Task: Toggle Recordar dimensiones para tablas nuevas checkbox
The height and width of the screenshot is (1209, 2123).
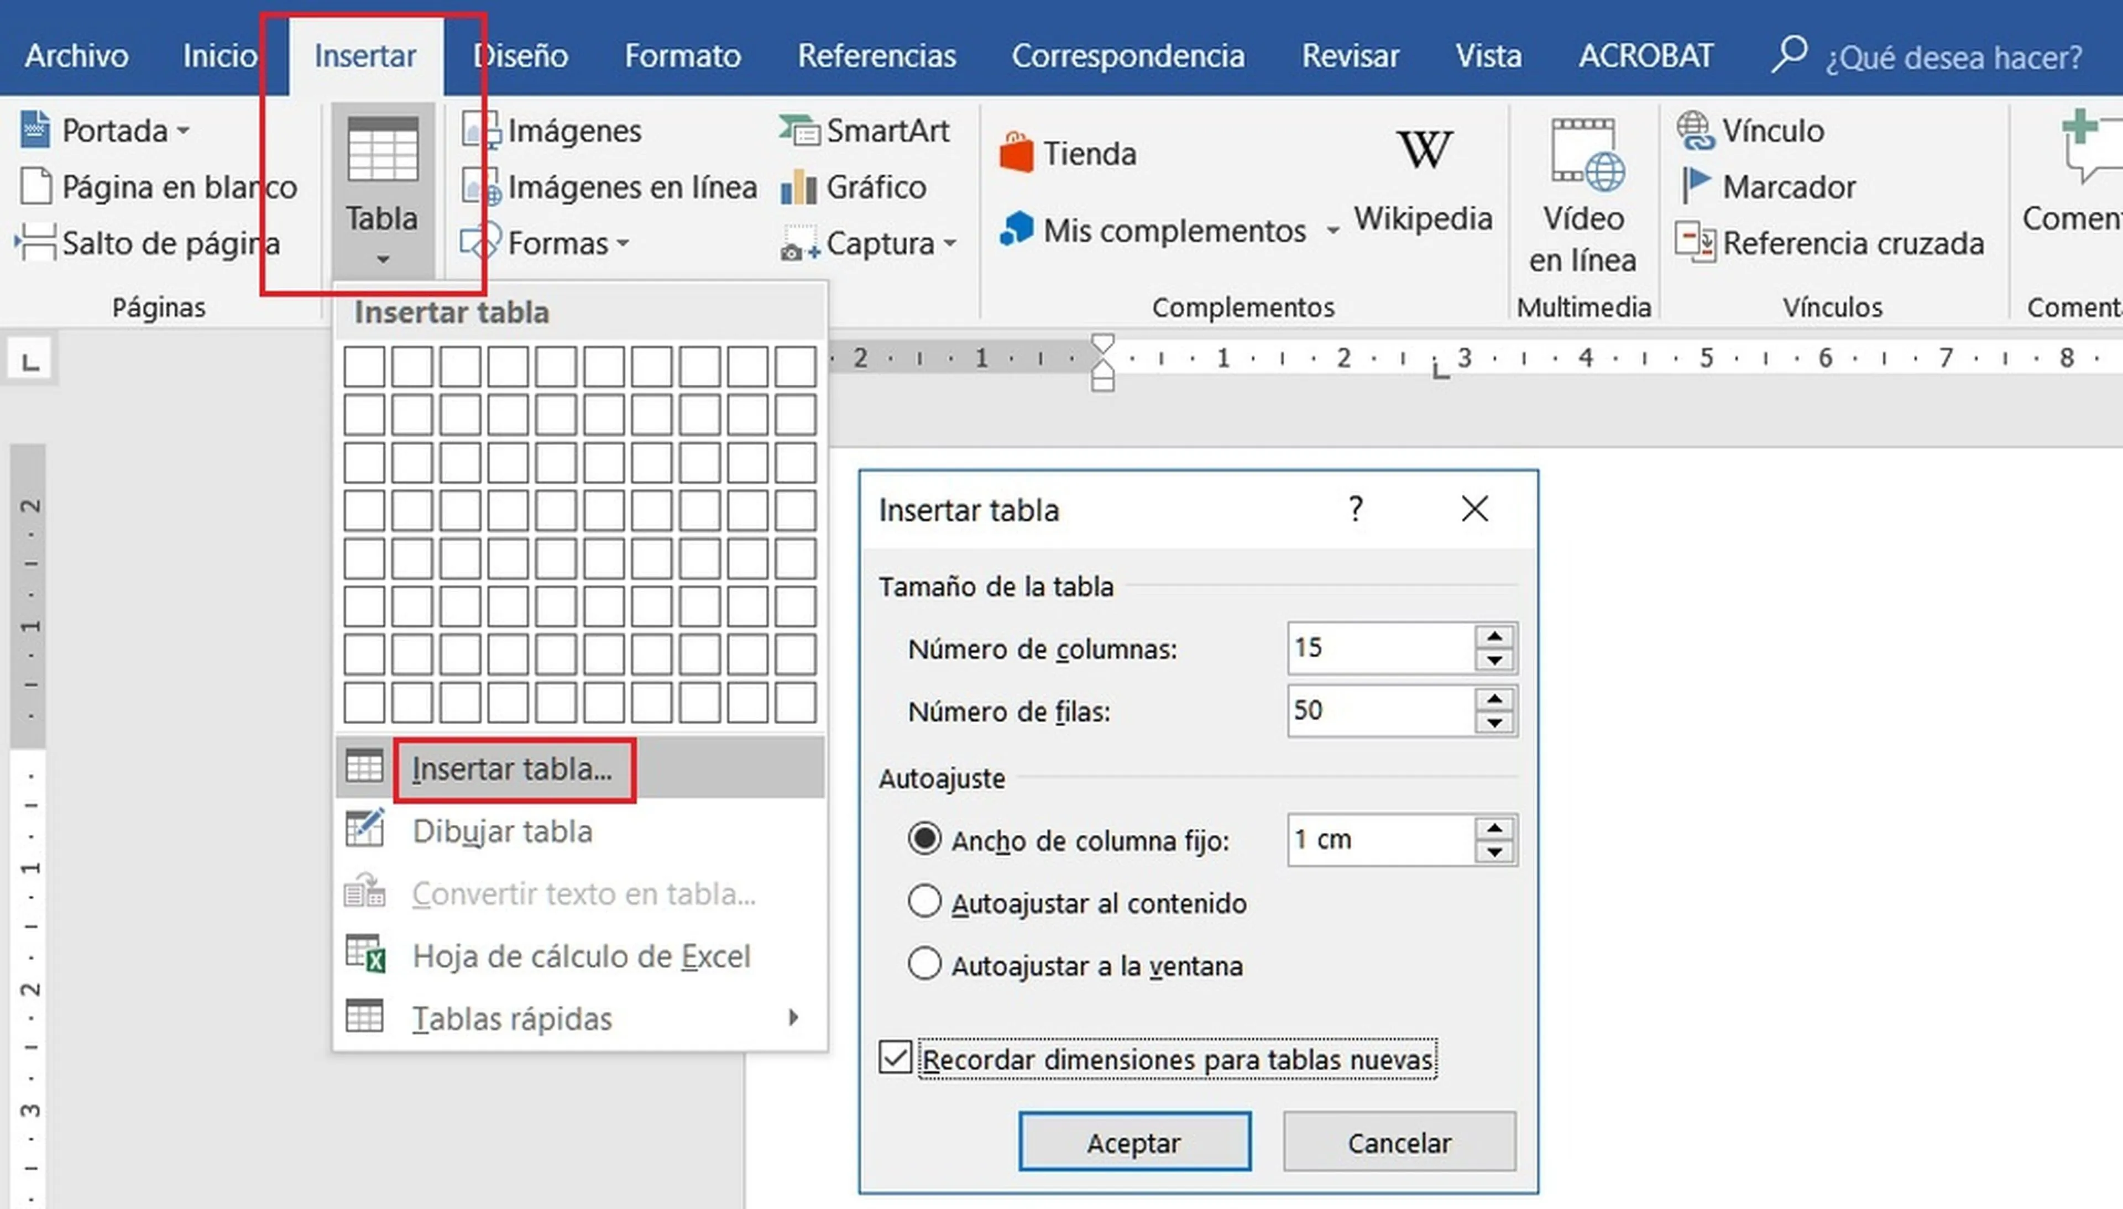Action: 895,1058
